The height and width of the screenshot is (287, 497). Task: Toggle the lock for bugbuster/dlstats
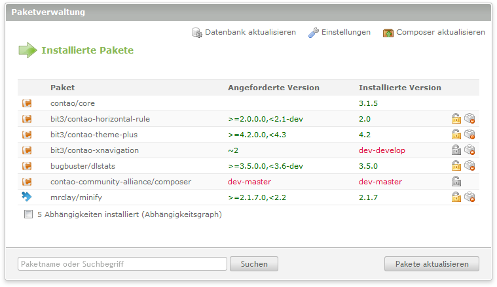pyautogui.click(x=456, y=165)
